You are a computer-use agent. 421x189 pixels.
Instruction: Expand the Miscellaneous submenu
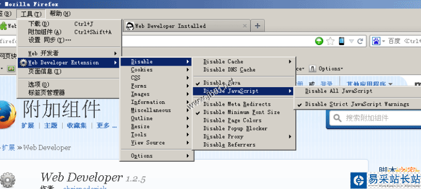coord(156,110)
